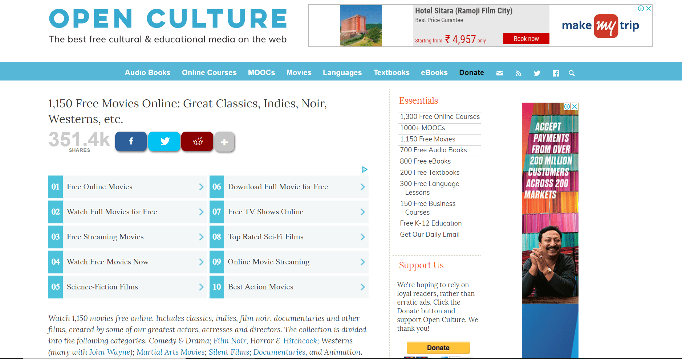Share the article on Reddit
Viewport: 682px width, 359px height.
point(197,141)
